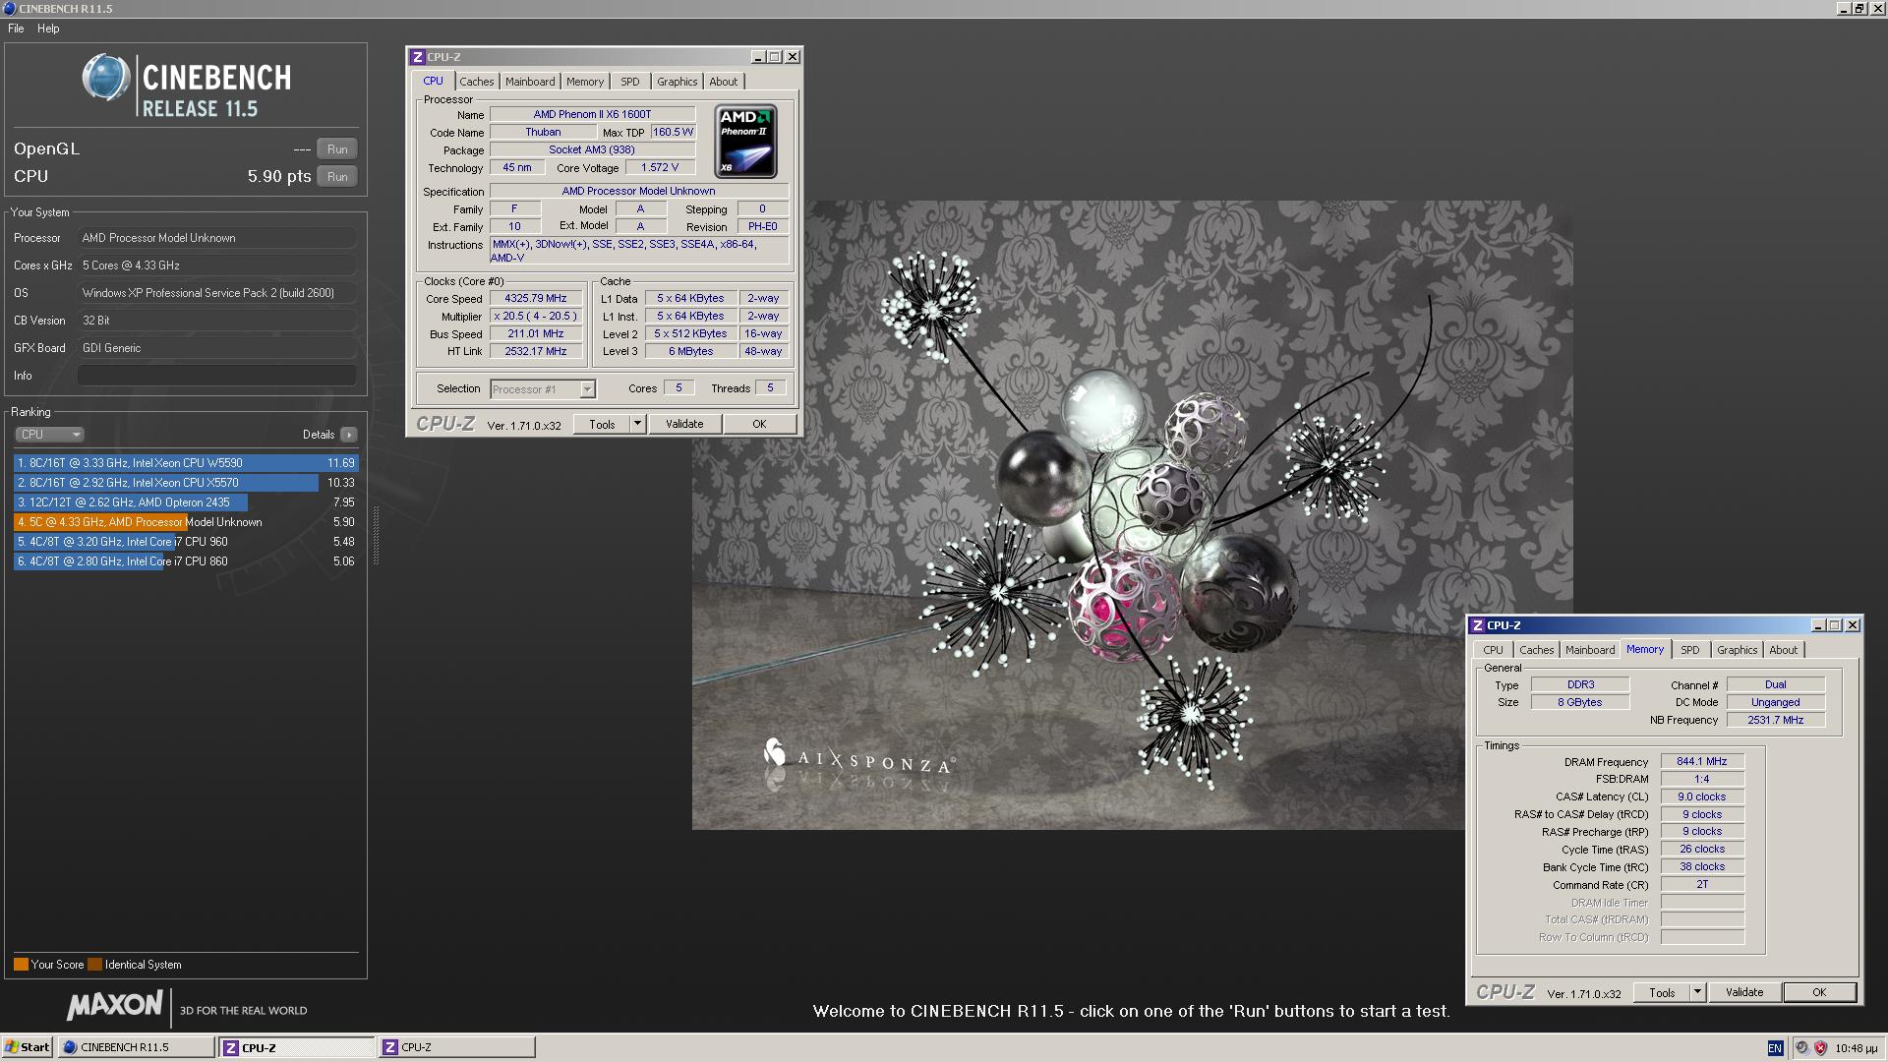The height and width of the screenshot is (1062, 1888).
Task: Click the Cinebench title bar app icon
Action: pyautogui.click(x=9, y=8)
